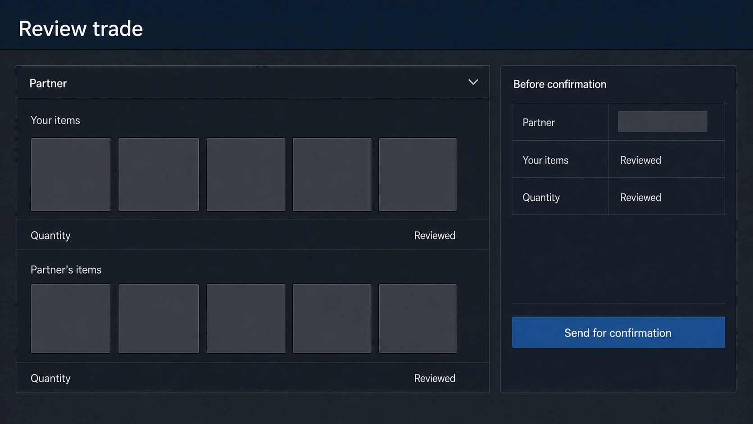The image size is (753, 424).
Task: Click Reviewed status under Your items quantity
Action: coord(435,236)
